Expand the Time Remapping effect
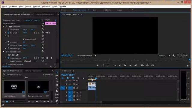The width and height of the screenshot is (192, 108). pos(3,64)
